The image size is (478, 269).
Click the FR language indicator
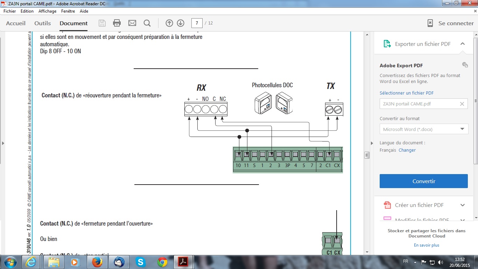pyautogui.click(x=405, y=261)
